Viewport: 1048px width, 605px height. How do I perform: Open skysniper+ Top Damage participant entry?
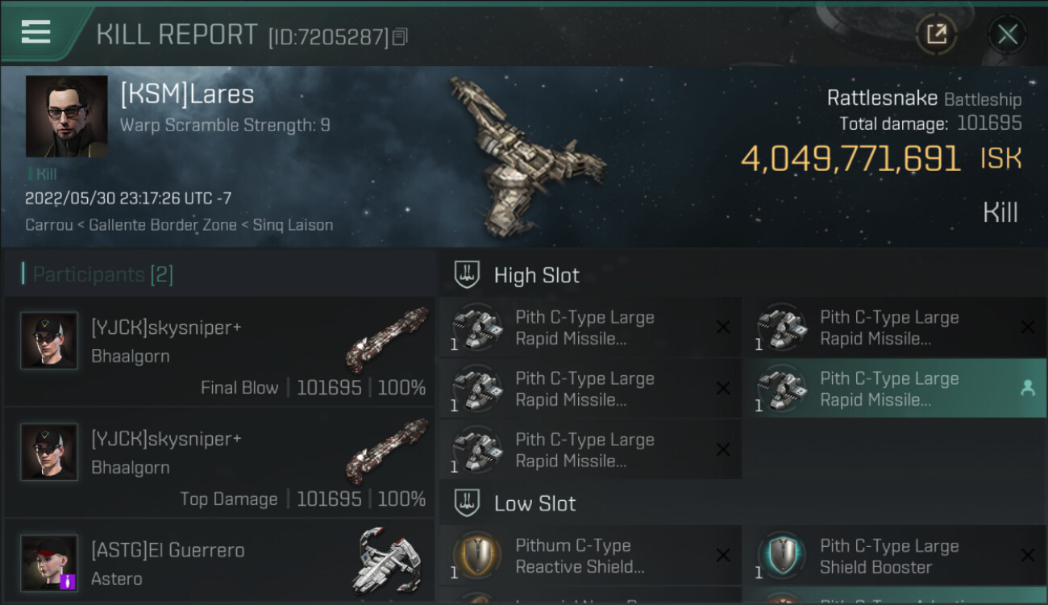click(219, 461)
